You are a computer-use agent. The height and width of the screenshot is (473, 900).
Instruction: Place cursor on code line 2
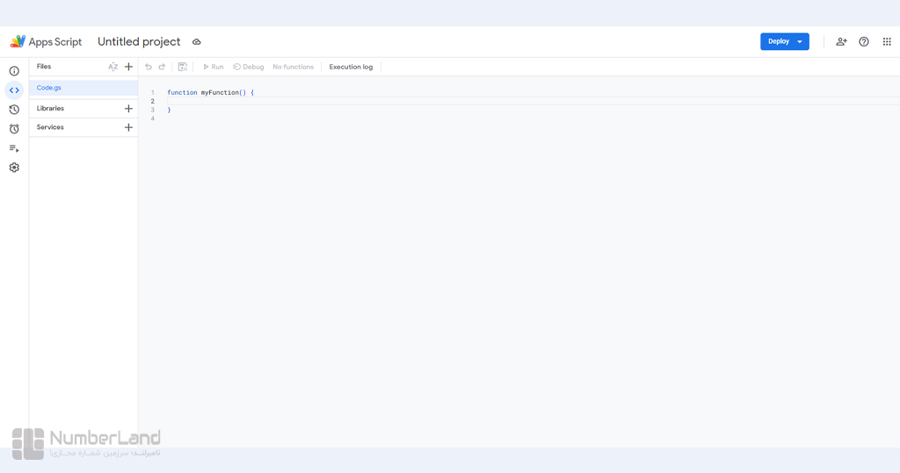tap(533, 101)
